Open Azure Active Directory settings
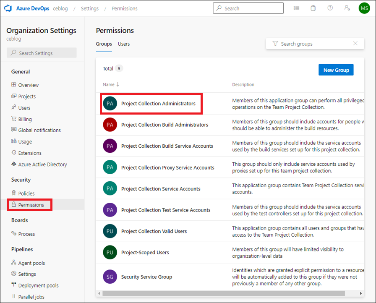 43,165
